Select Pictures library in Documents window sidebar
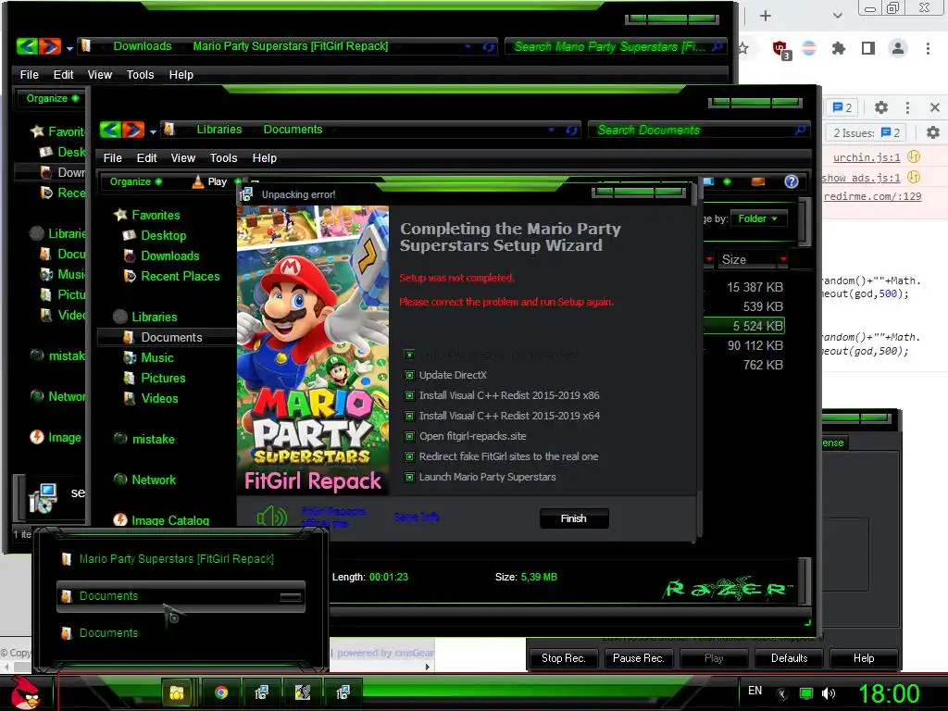Image resolution: width=948 pixels, height=711 pixels. (x=163, y=378)
